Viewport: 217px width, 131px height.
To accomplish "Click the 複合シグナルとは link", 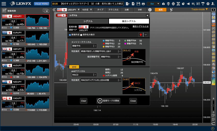I will pyautogui.click(x=140, y=26).
